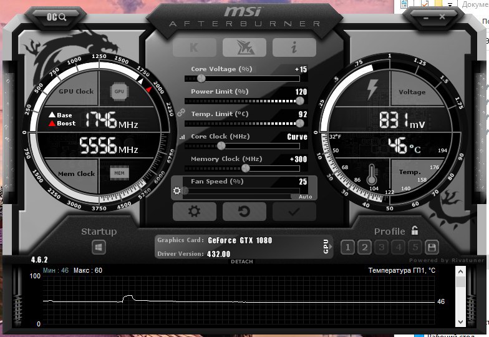Click the temperature history graph
This screenshot has height=337, width=489.
point(238,301)
